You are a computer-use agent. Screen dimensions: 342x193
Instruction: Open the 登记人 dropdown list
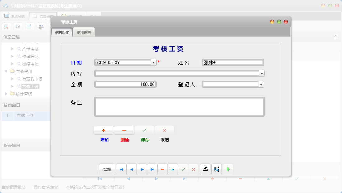click(262, 84)
